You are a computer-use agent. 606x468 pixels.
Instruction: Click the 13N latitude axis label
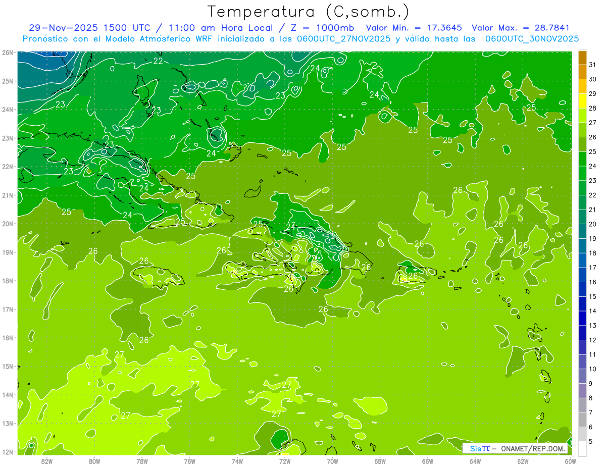pos(8,424)
